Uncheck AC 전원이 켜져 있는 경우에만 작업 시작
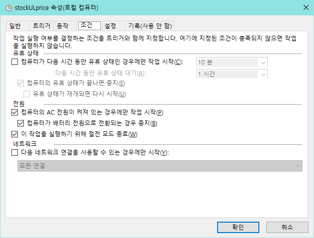The width and height of the screenshot is (314, 238). pos(14,112)
